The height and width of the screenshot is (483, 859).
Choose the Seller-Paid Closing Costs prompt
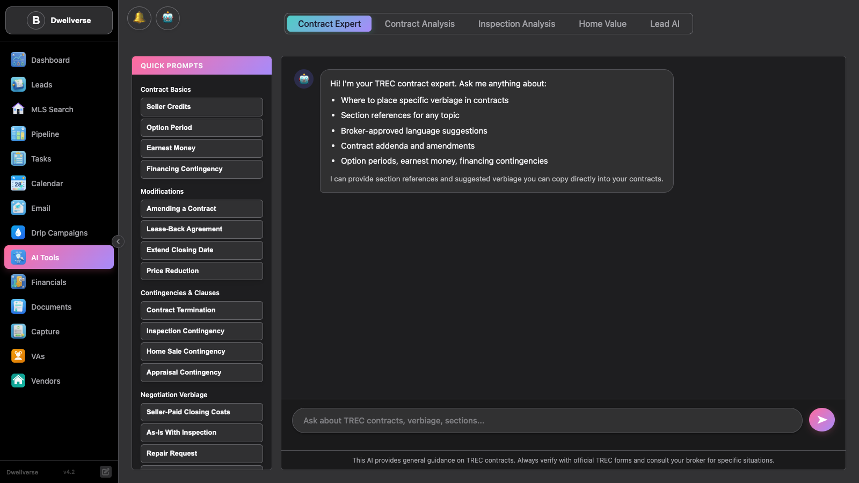coord(202,412)
